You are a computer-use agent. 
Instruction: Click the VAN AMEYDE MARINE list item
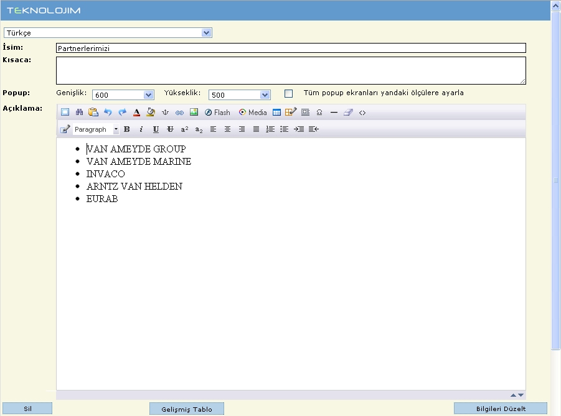139,162
